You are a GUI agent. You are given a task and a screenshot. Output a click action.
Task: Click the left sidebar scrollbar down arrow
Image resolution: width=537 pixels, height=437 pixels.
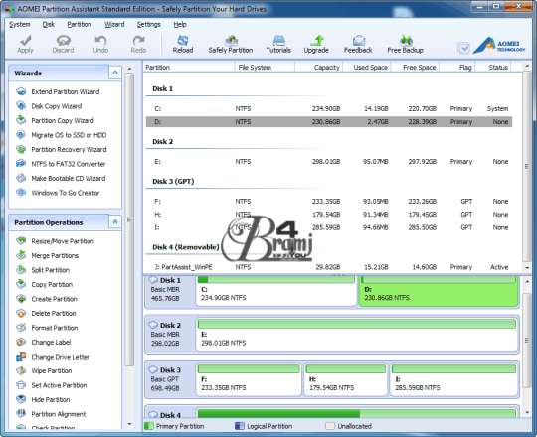129,424
